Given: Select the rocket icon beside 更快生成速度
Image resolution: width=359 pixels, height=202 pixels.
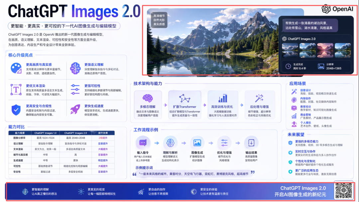Looking at the screenshot, I should point(75,109).
